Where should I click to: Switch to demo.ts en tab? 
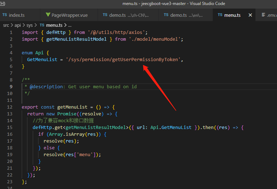[186, 15]
